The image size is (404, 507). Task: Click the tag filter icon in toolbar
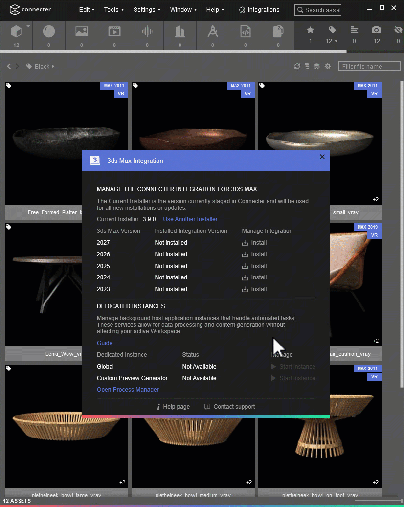(332, 30)
